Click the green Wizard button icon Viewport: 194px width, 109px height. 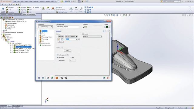[x=107, y=27]
